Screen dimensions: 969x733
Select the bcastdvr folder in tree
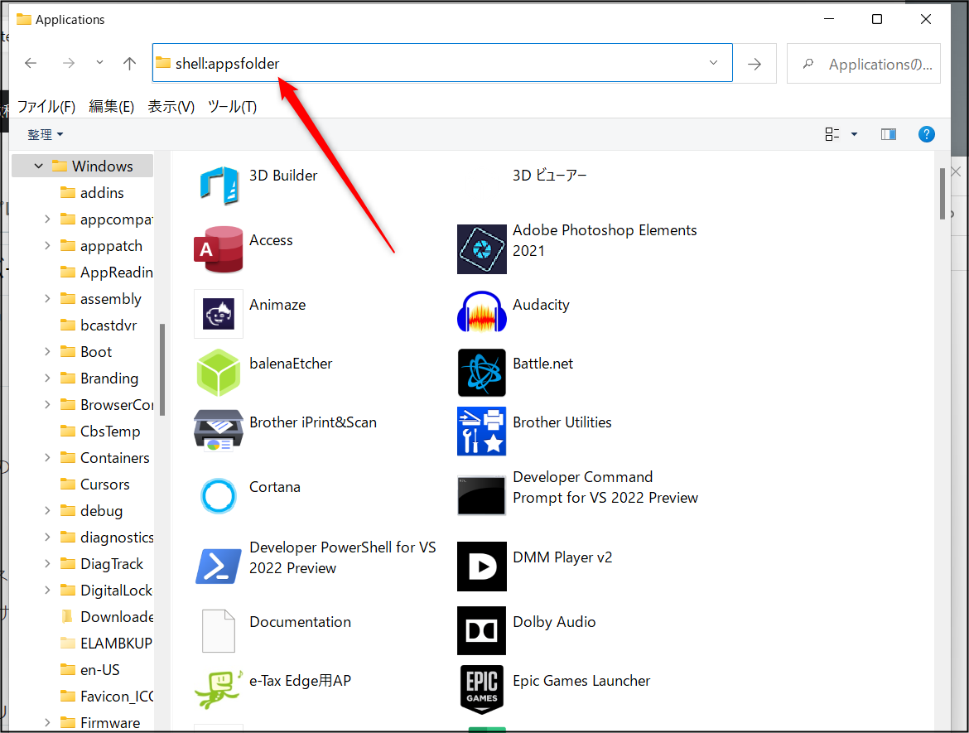click(99, 326)
